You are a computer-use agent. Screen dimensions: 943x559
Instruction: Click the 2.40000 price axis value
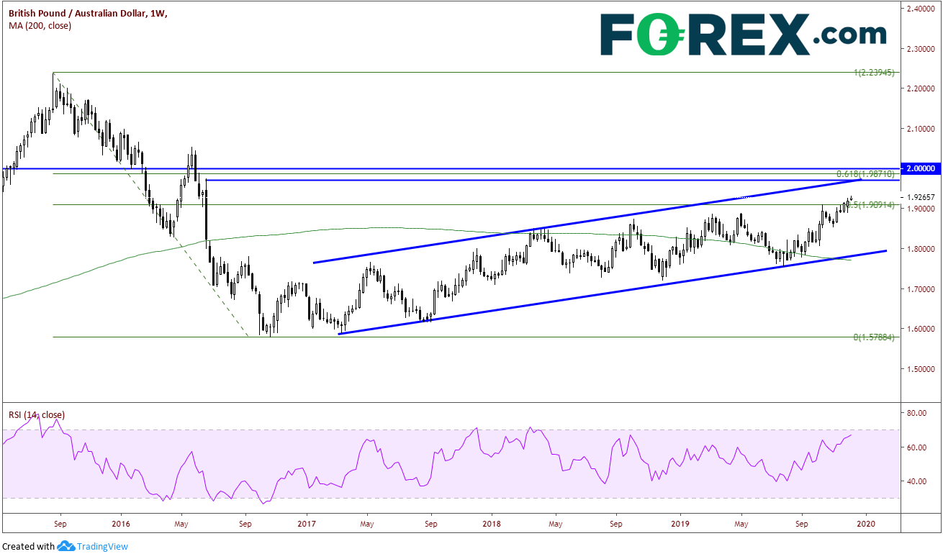coord(922,9)
